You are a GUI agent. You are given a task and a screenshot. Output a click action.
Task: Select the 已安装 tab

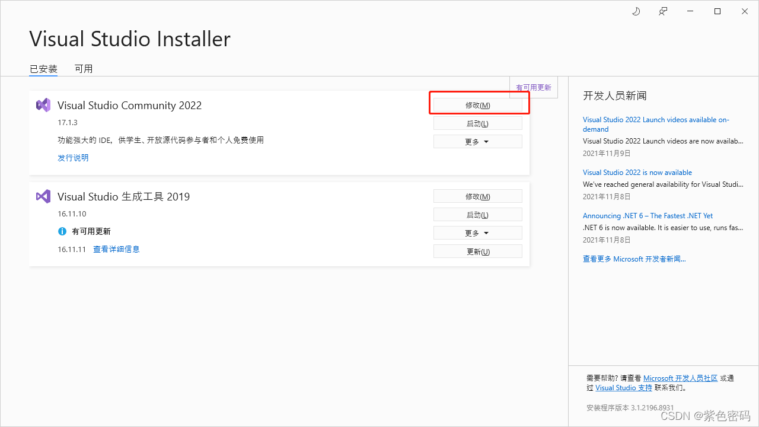click(43, 69)
